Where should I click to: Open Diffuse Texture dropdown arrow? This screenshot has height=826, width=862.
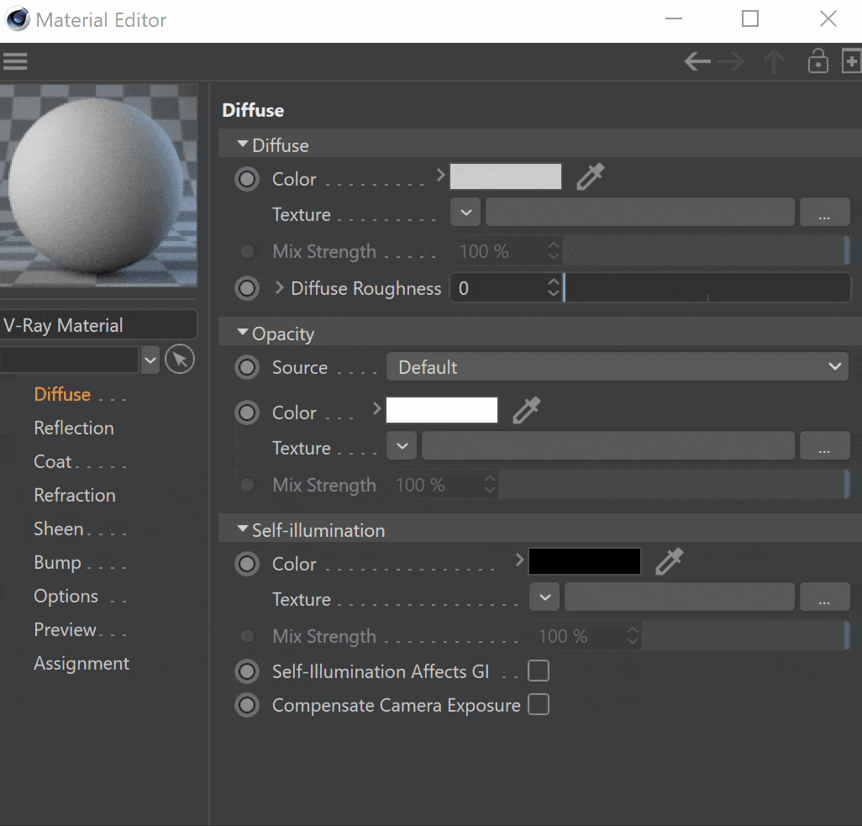pyautogui.click(x=465, y=213)
